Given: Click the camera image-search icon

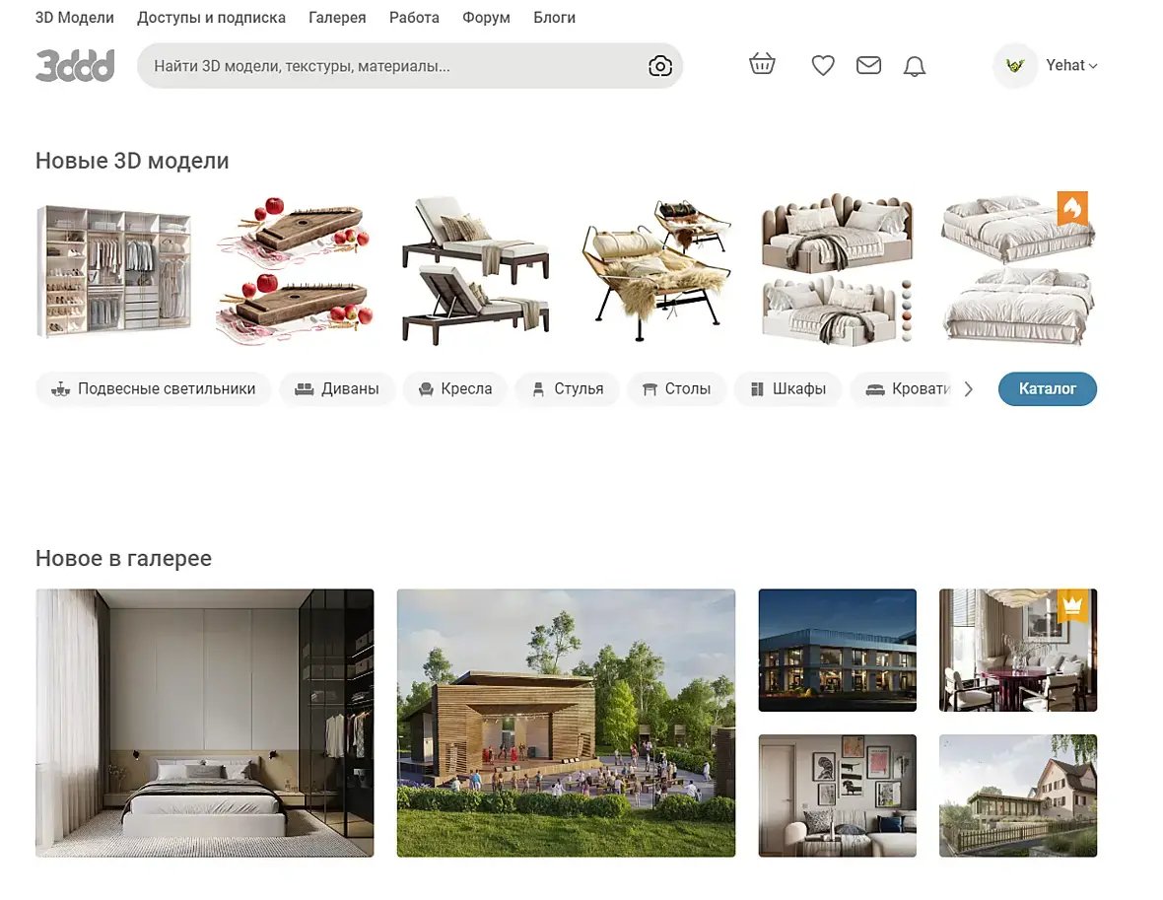Looking at the screenshot, I should click(x=659, y=66).
